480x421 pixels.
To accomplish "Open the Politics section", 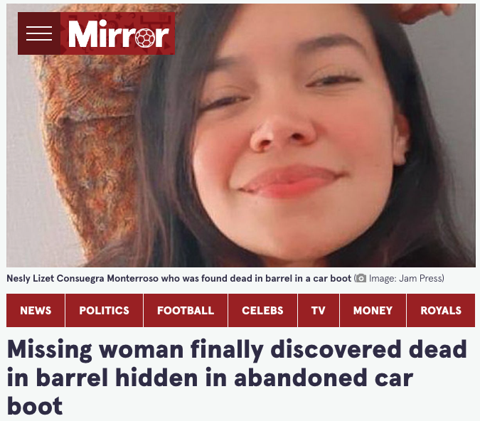I will (104, 311).
